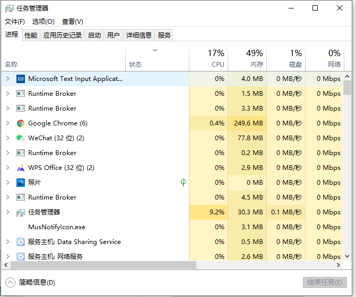This screenshot has height=297, width=356.
Task: Click the green leaf suspended status icon
Action: [183, 183]
